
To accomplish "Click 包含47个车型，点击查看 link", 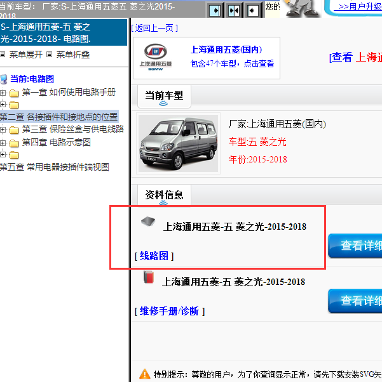I will pyautogui.click(x=232, y=64).
